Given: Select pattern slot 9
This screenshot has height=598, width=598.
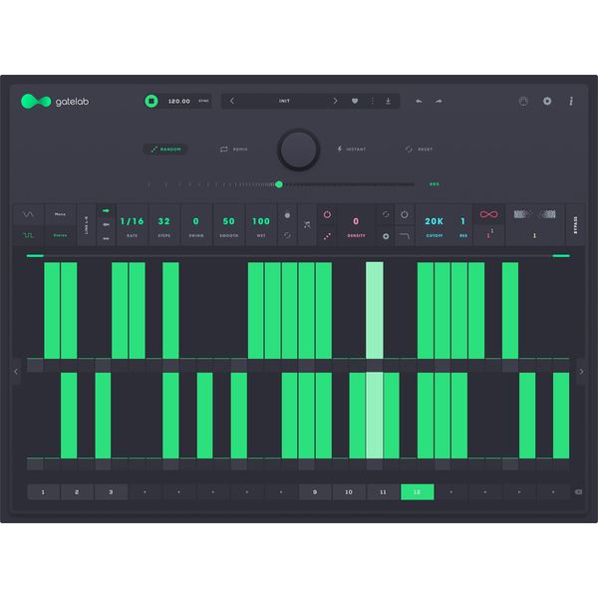Looking at the screenshot, I should (x=315, y=492).
